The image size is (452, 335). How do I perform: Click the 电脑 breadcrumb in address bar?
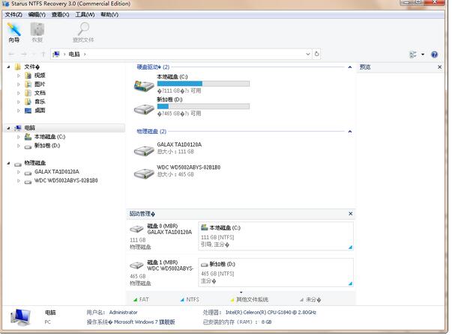[74, 54]
